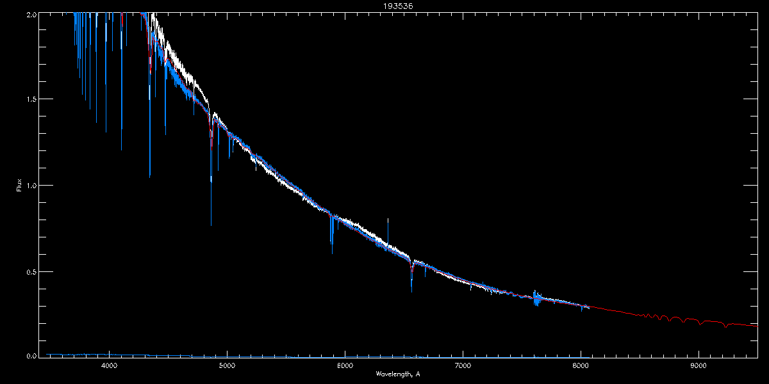769x384 pixels.
Task: Click the 2.0 flux tick label
Action: point(31,13)
